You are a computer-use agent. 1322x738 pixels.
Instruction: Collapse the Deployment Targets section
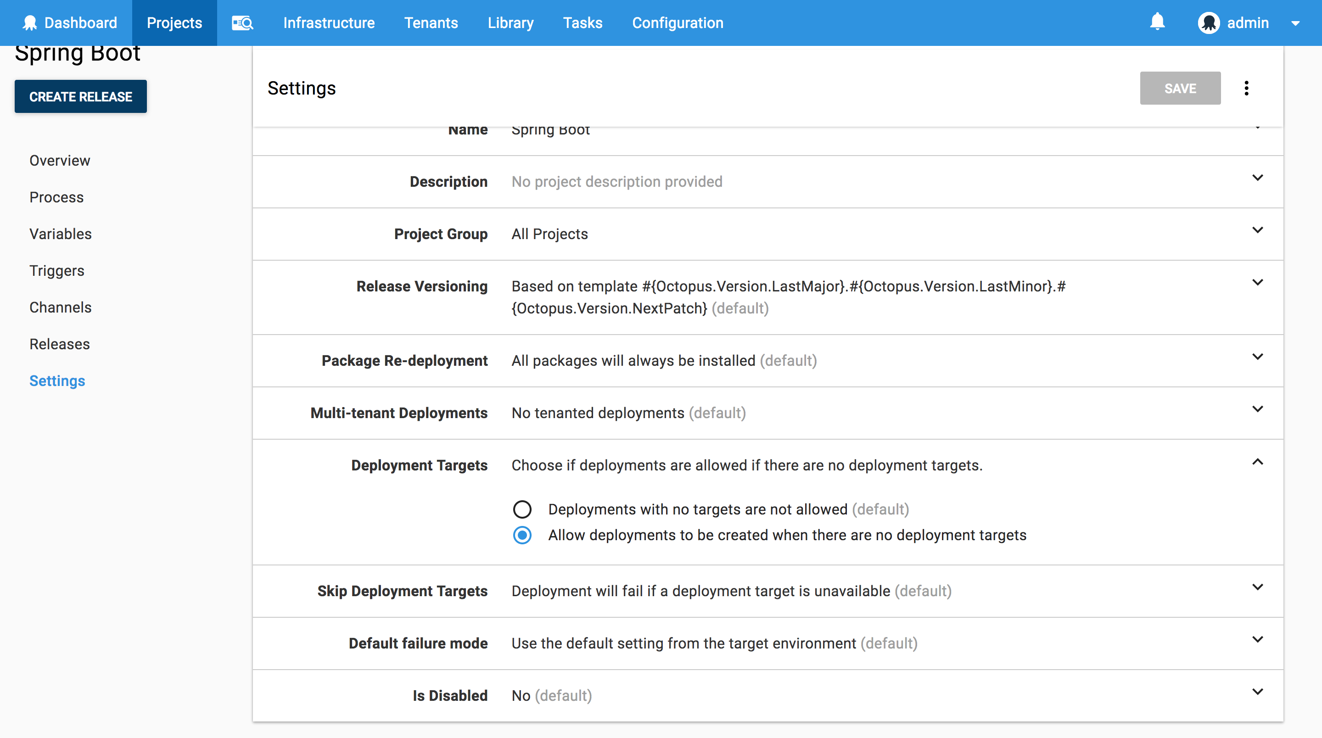coord(1258,462)
